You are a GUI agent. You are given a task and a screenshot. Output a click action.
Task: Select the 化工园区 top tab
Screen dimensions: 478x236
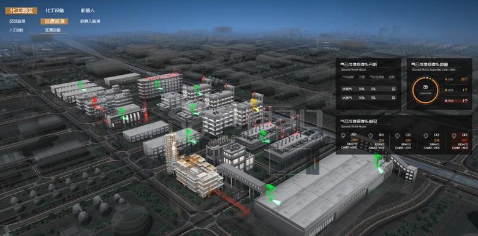click(21, 10)
